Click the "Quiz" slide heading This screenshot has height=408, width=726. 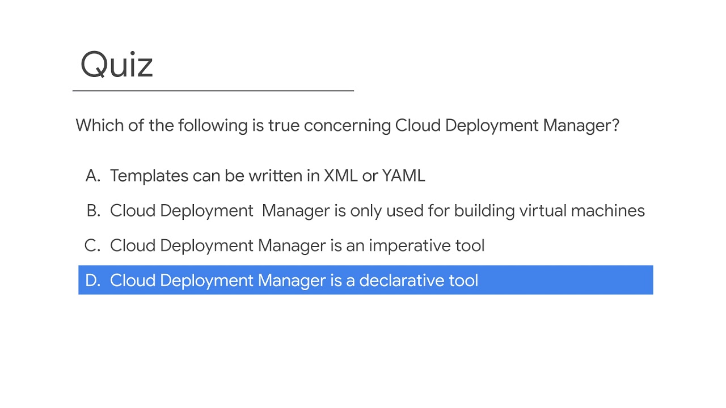[x=117, y=65]
